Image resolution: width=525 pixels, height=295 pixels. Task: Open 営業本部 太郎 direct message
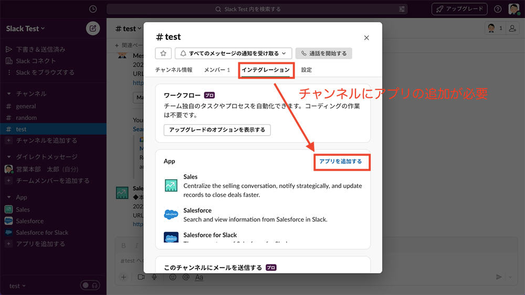click(x=47, y=169)
